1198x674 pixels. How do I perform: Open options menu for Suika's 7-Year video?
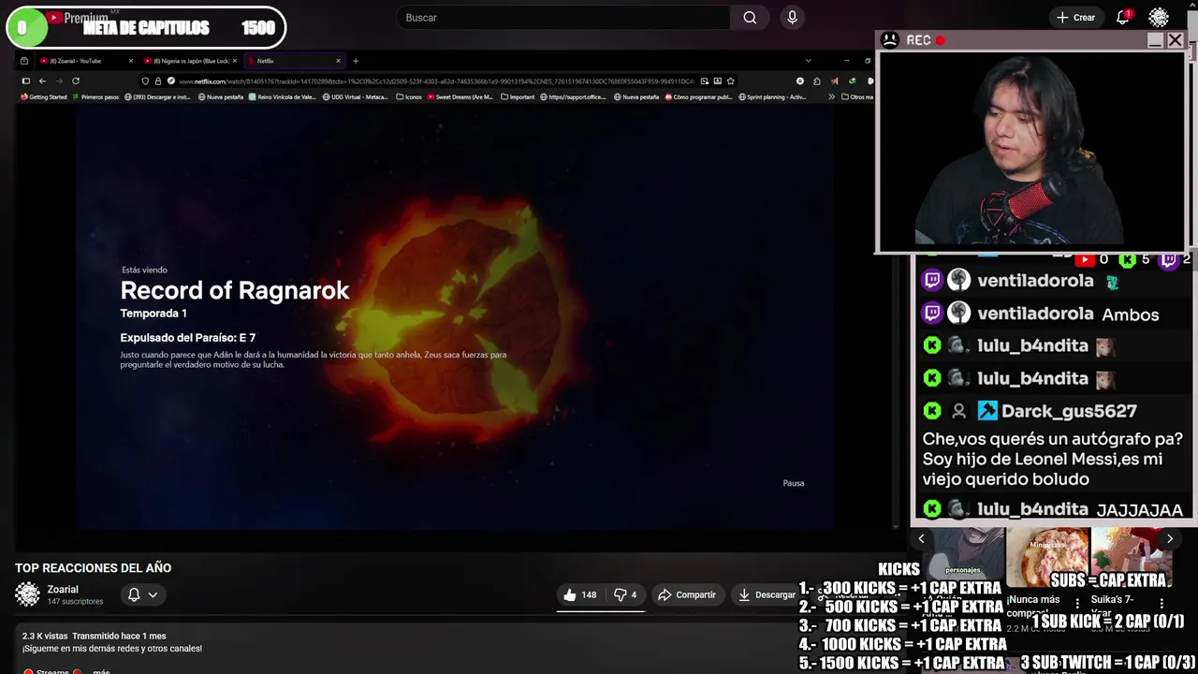[1161, 604]
